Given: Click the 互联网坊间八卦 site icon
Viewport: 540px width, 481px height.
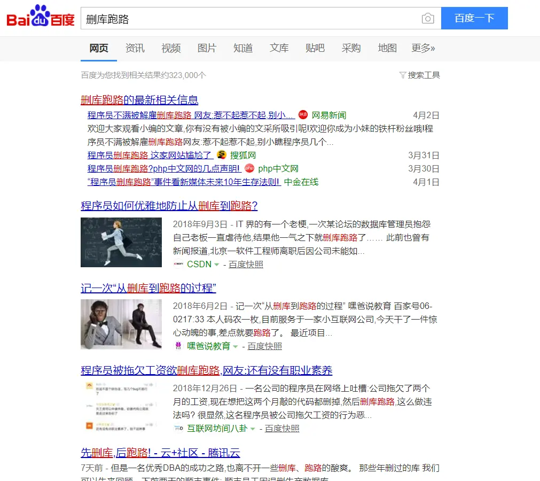Looking at the screenshot, I should click(178, 428).
